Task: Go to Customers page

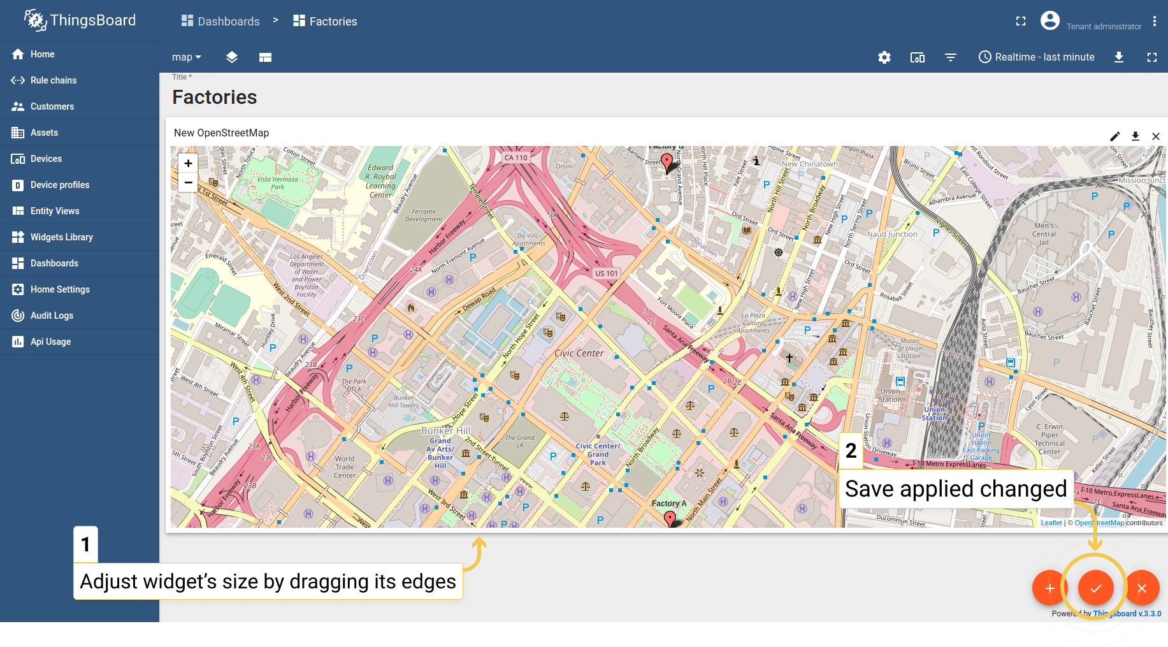Action: 80,106
